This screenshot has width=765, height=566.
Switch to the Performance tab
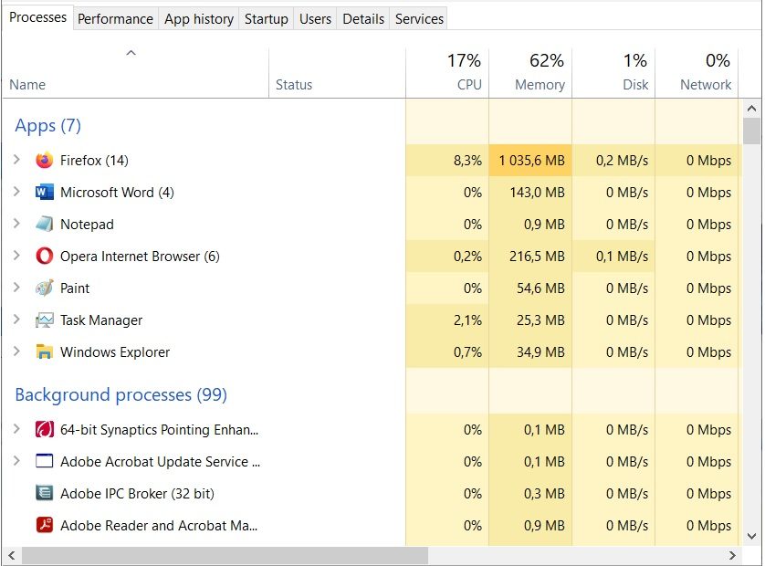tap(115, 18)
